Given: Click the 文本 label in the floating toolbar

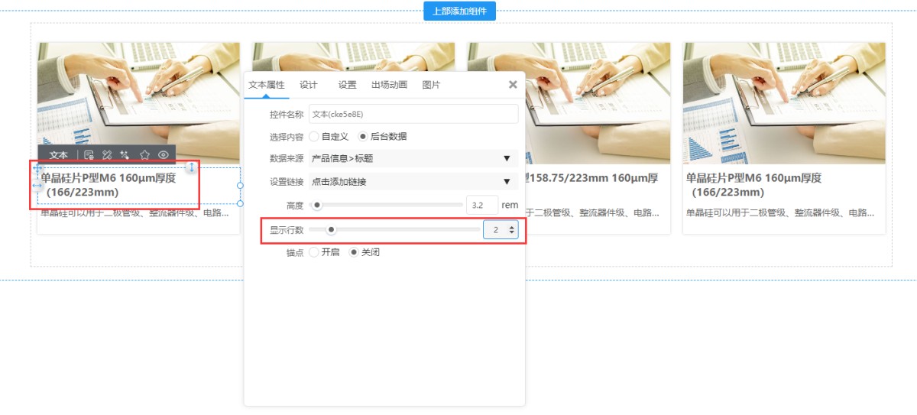Looking at the screenshot, I should coord(59,154).
